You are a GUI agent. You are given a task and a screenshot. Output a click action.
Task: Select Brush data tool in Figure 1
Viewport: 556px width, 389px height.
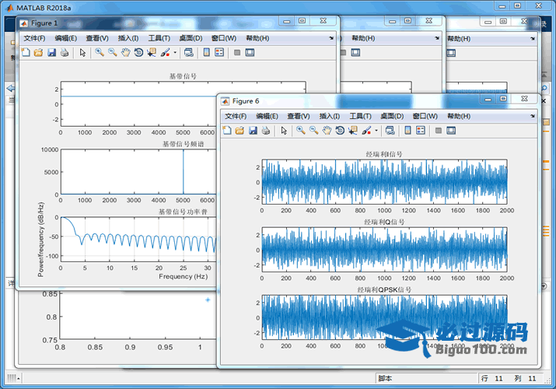(165, 52)
